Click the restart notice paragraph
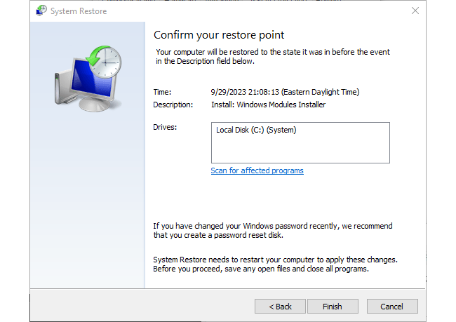Screen dimensions: 456x322 (275, 264)
